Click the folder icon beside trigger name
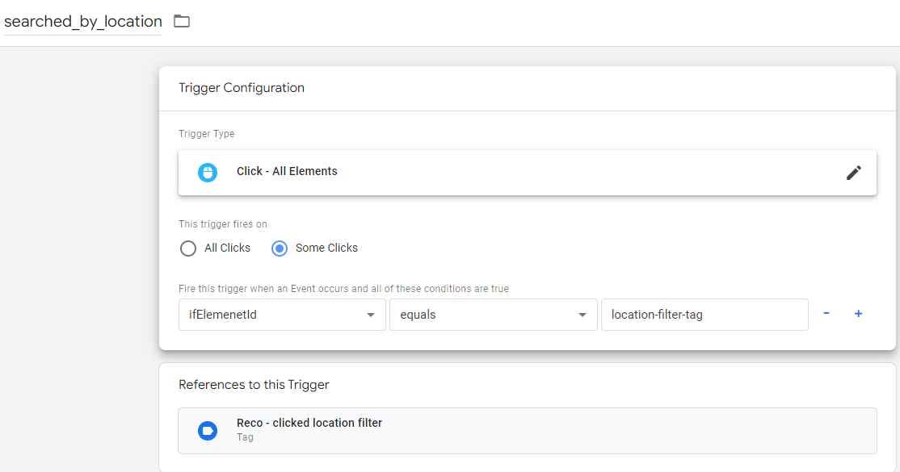This screenshot has width=900, height=472. click(x=182, y=21)
